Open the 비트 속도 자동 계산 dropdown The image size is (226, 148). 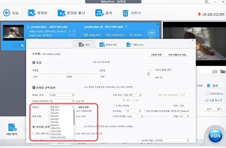pos(132,95)
